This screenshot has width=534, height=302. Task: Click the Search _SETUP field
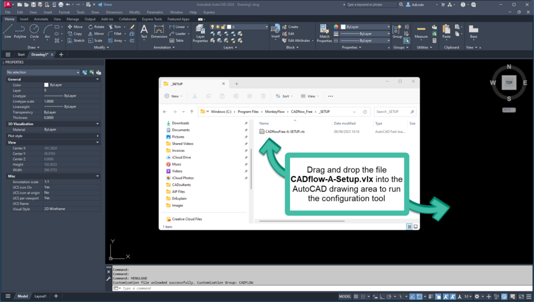(395, 112)
